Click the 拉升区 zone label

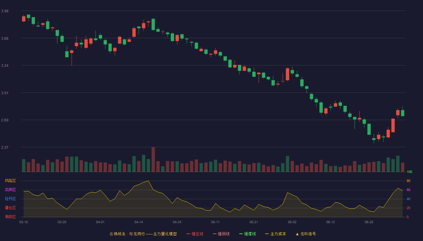click(x=10, y=199)
